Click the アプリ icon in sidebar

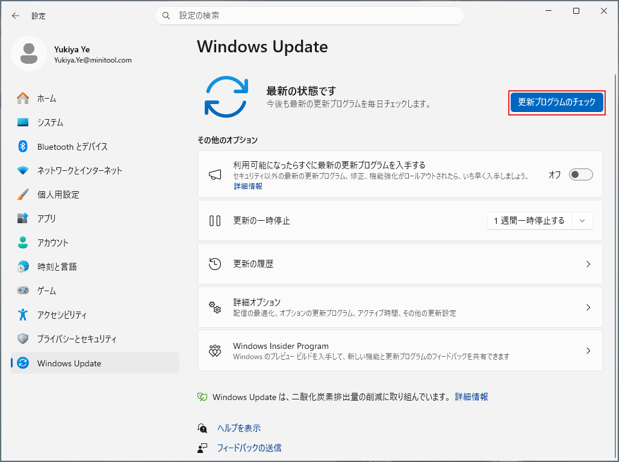click(x=23, y=218)
